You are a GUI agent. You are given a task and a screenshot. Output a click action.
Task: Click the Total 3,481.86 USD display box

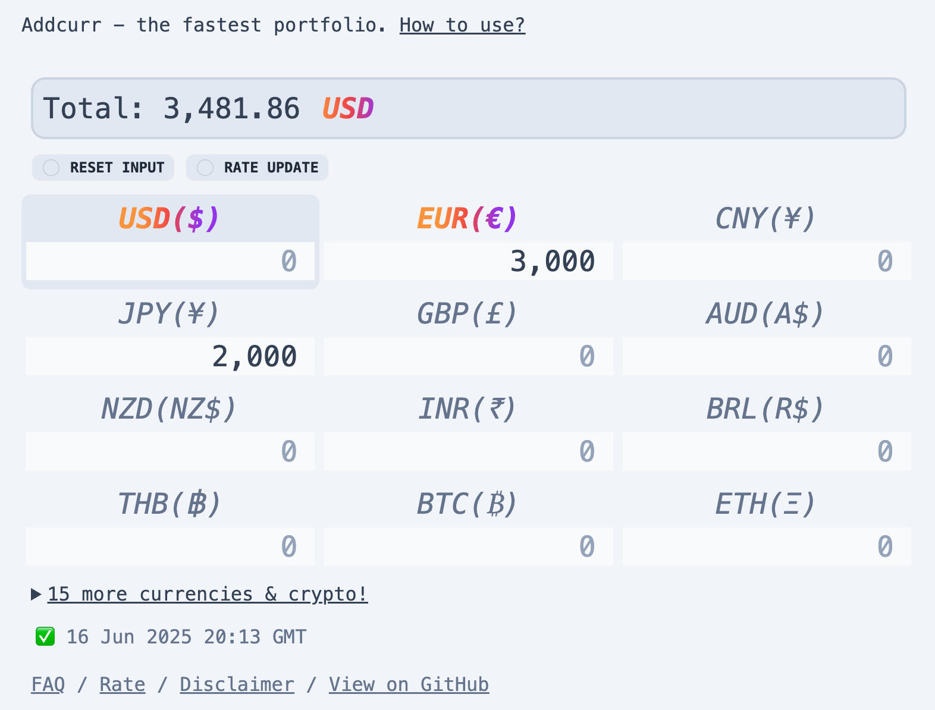468,108
